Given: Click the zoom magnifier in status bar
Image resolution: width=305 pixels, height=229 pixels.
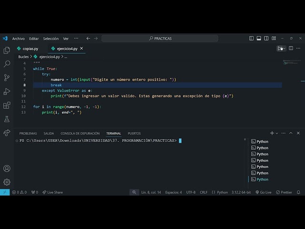Looking at the screenshot, I should click(x=134, y=192).
